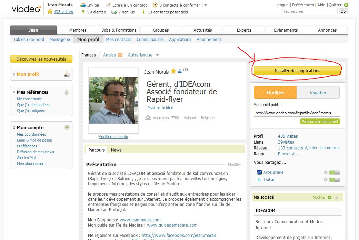The width and height of the screenshot is (359, 240).
Task: Switch to the News tab
Action: tap(116, 150)
